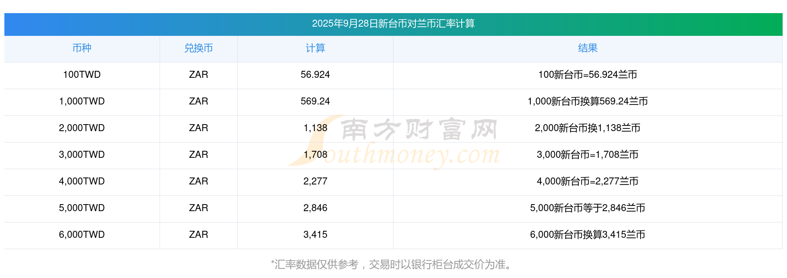Click ZAR in the 6,000TWD row
This screenshot has width=787, height=278.
tap(198, 235)
